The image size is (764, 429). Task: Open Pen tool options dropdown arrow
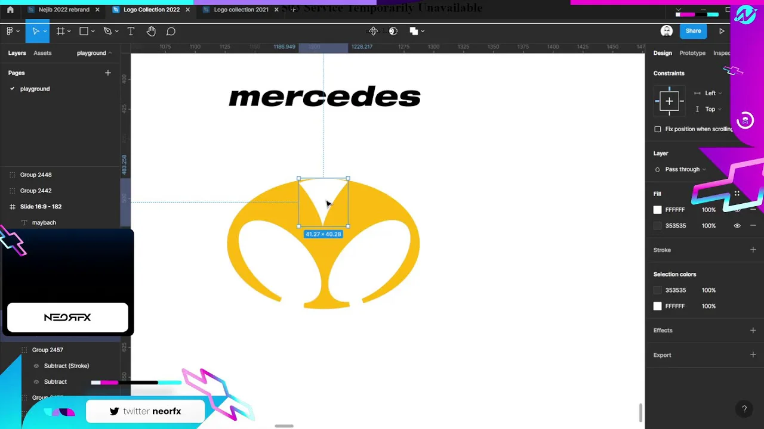coord(116,31)
